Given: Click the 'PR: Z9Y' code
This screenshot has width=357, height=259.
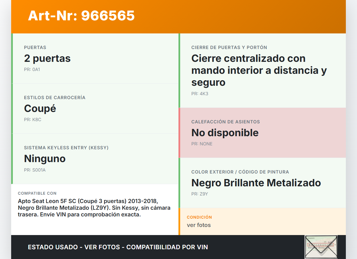Looking at the screenshot, I should (200, 194).
